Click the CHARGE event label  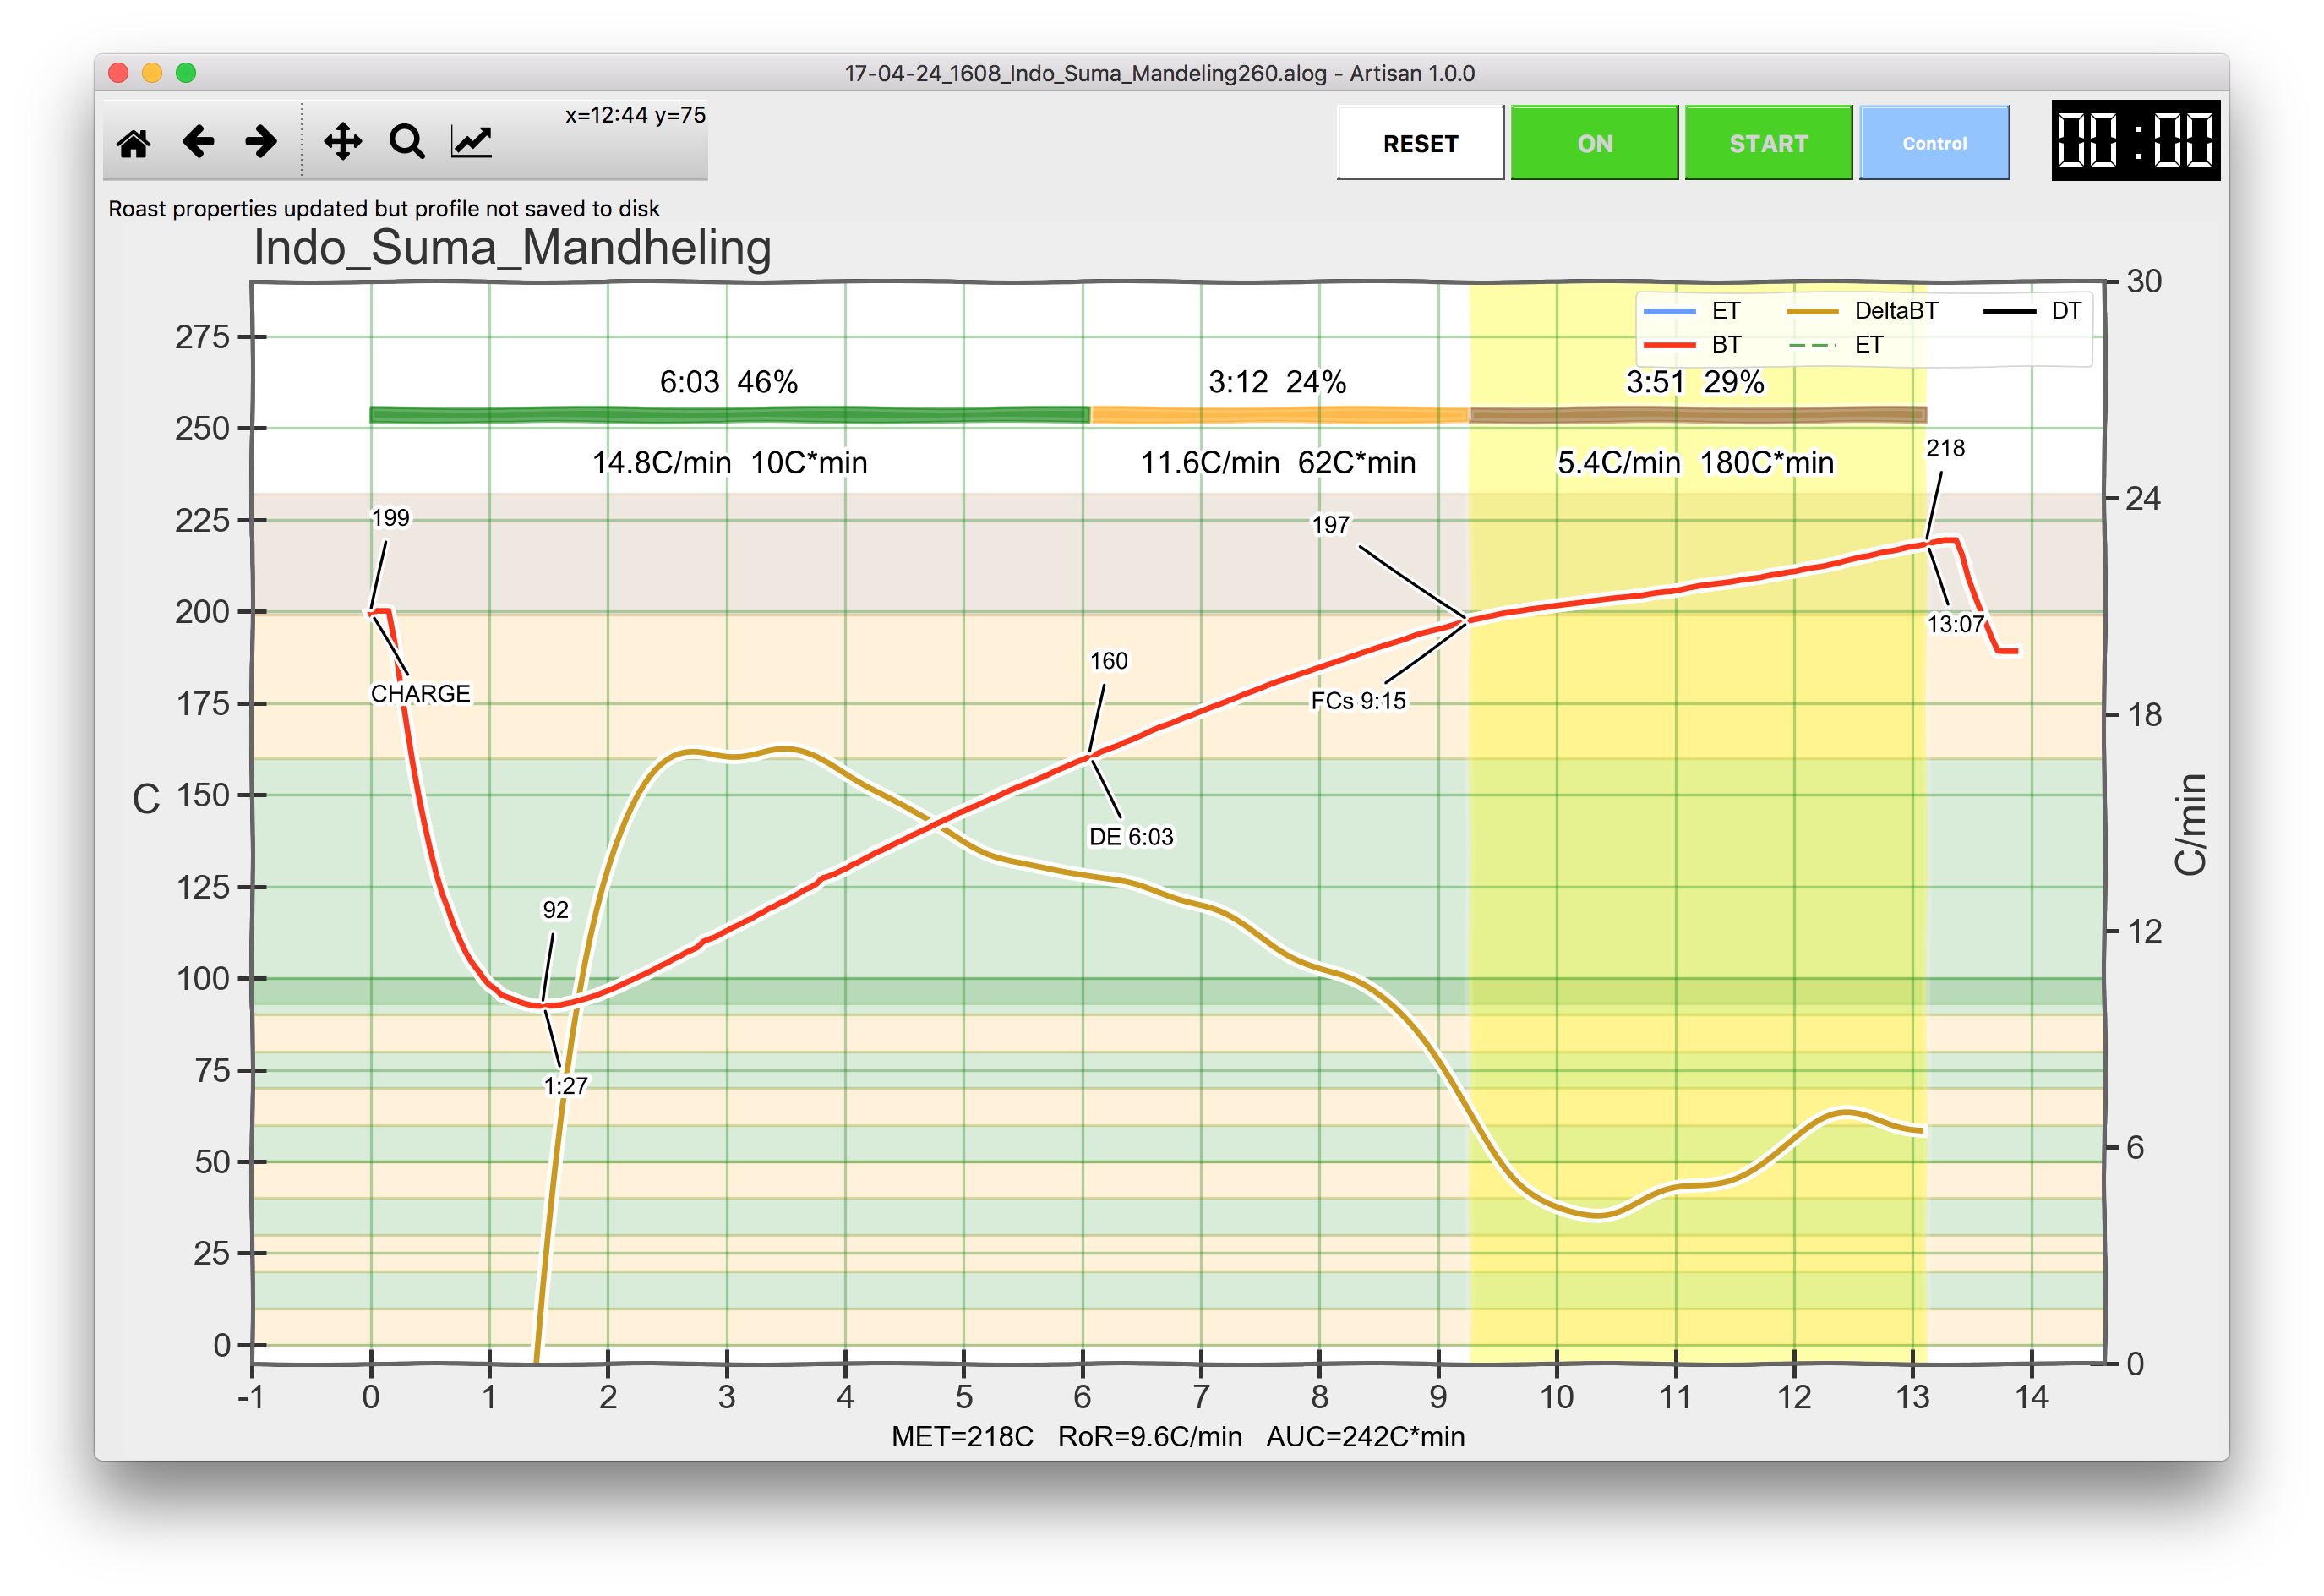[420, 694]
